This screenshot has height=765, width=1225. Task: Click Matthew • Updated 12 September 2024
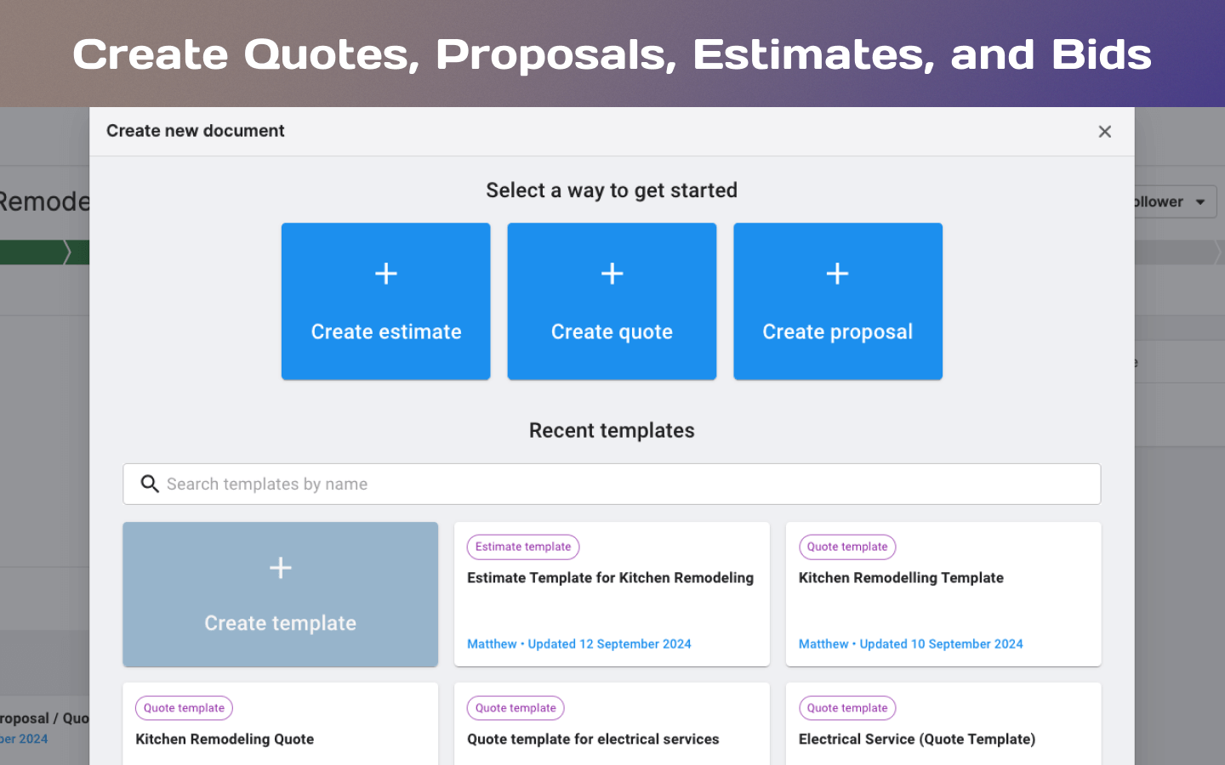coord(579,644)
